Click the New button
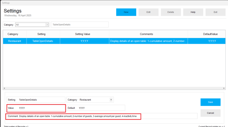 click(126, 12)
